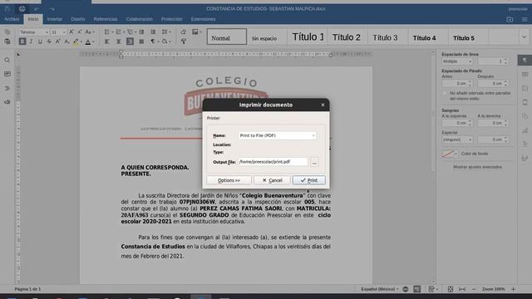Open the Comments icon in left sidebar
This screenshot has height=299, width=532.
7,74
